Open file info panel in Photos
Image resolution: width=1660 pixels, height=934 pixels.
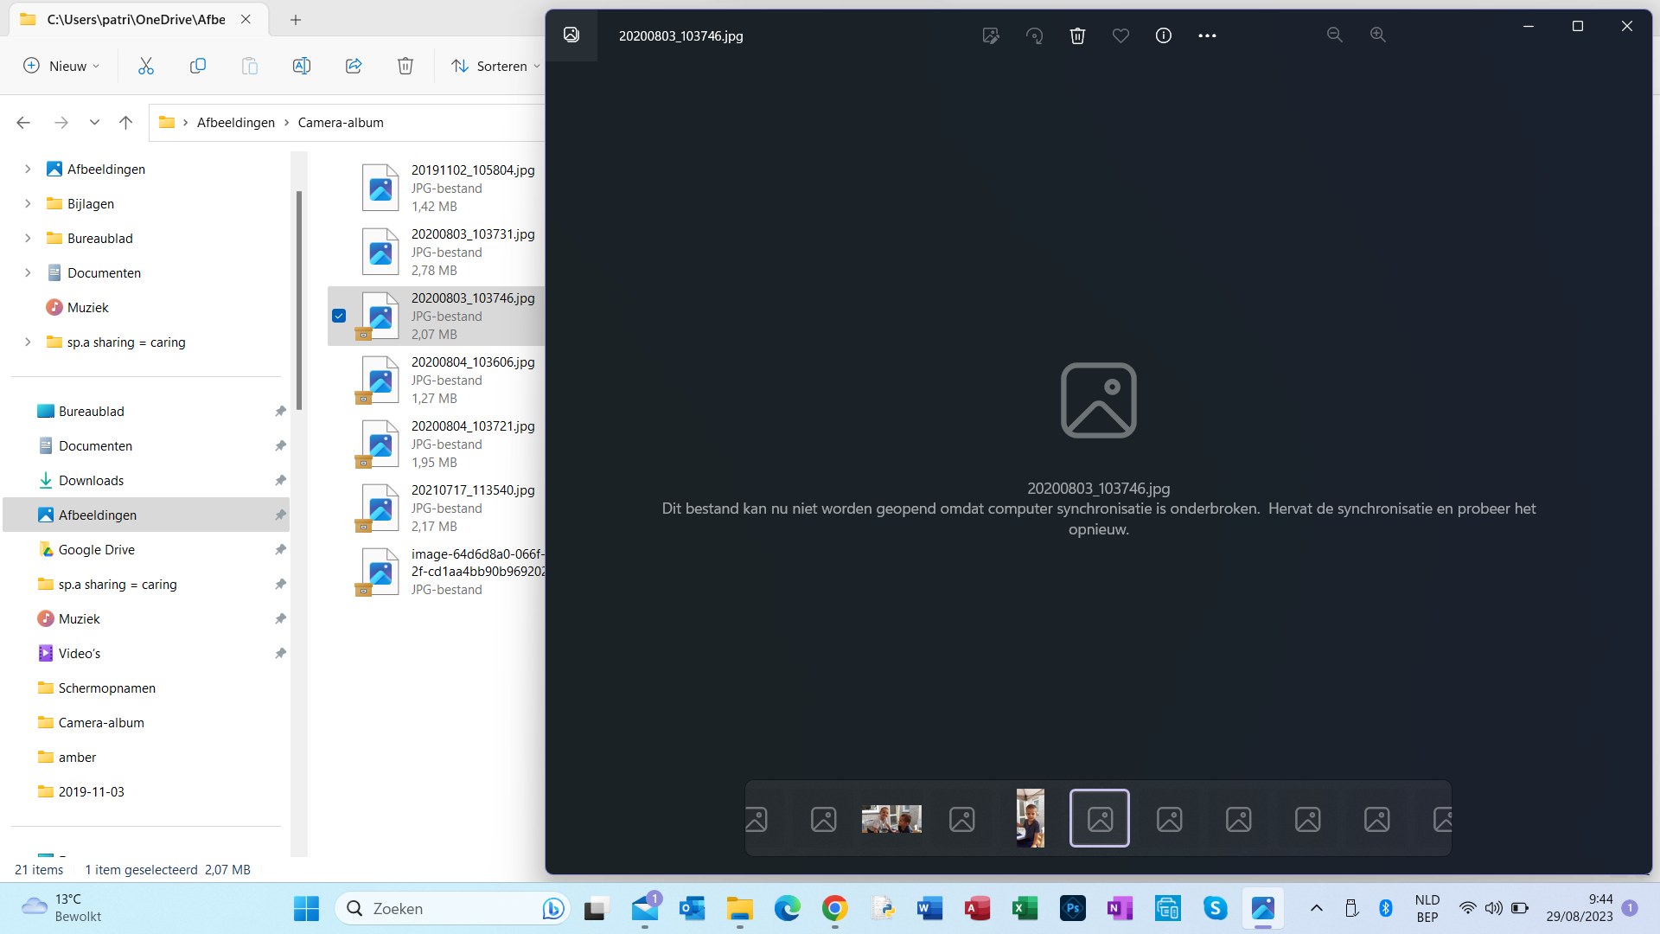click(x=1164, y=35)
